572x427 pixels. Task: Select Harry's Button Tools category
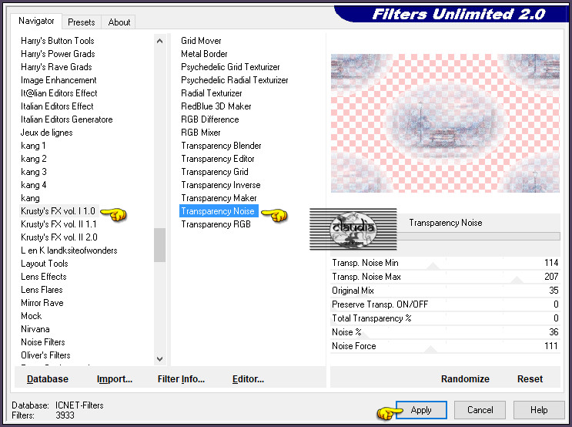coord(58,41)
